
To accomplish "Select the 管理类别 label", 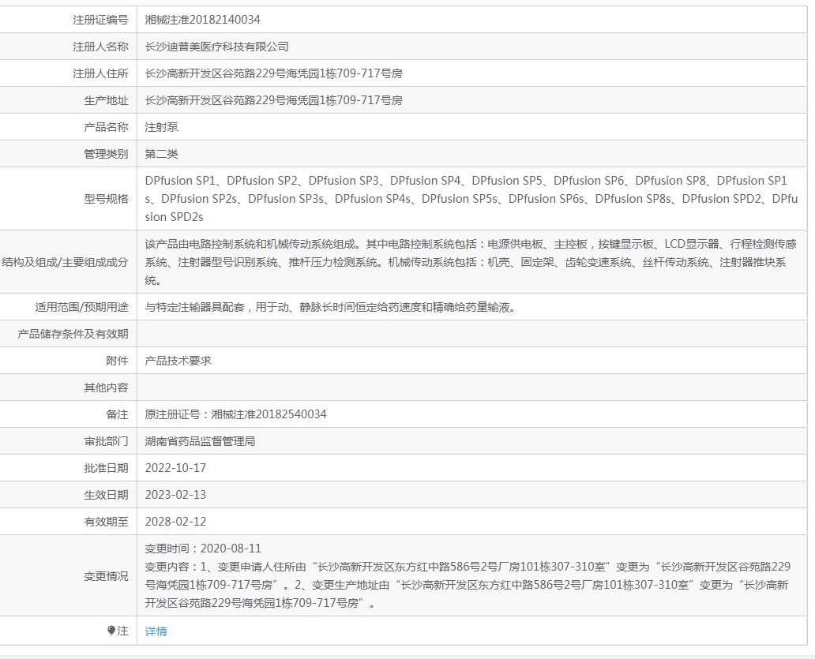I will pos(106,154).
